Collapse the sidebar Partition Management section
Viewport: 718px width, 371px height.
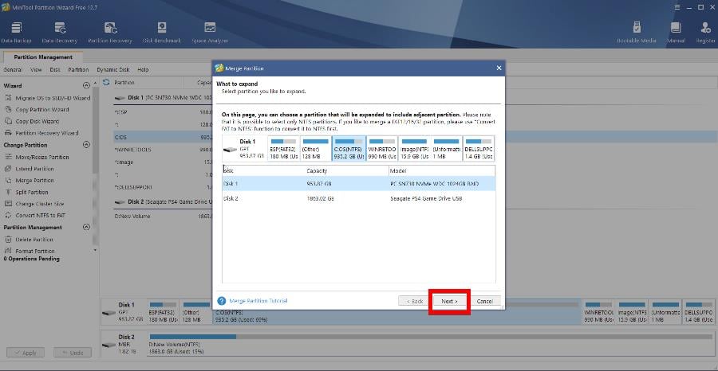pos(86,228)
